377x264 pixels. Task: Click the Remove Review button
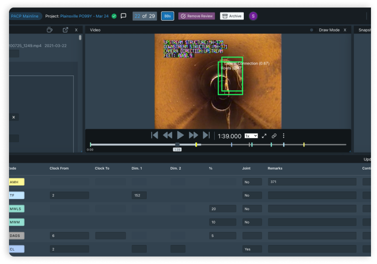click(197, 16)
